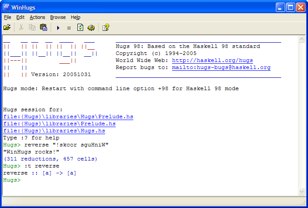
Task: Click the "reverse :: [a] -> [a]" type line
Action: [40, 173]
